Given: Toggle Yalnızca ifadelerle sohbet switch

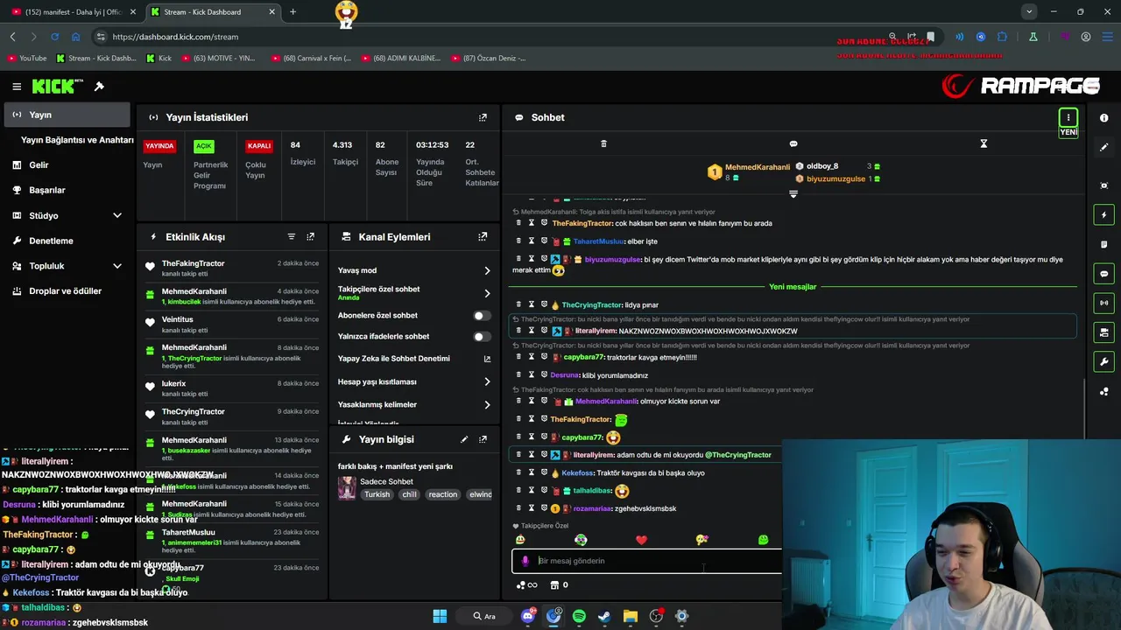Looking at the screenshot, I should 482,336.
